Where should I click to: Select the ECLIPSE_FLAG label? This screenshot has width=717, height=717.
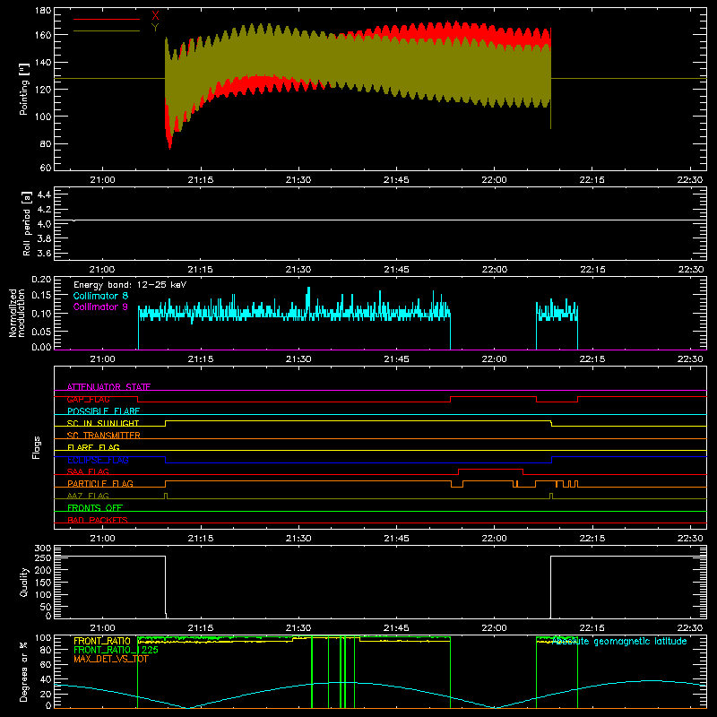pyautogui.click(x=98, y=460)
